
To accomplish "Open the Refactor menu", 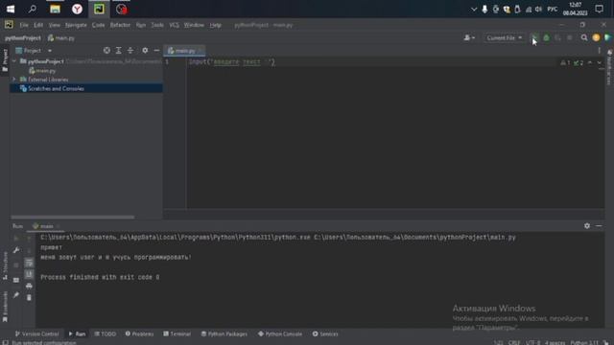I will pos(120,25).
